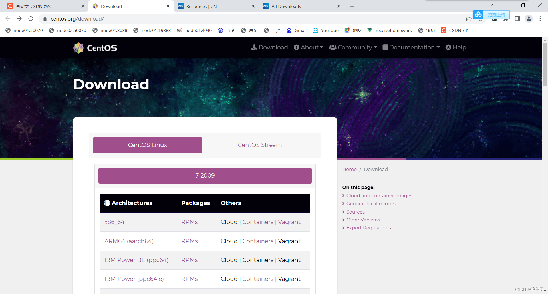Open the Gmail bookmark

[297, 30]
